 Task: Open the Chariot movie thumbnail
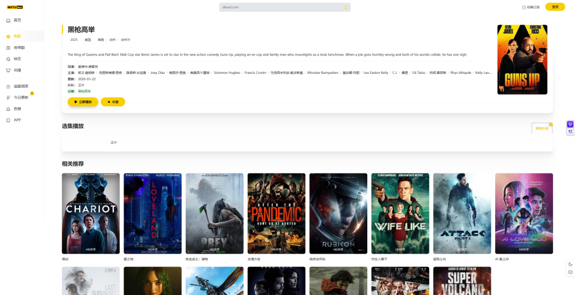[90, 213]
